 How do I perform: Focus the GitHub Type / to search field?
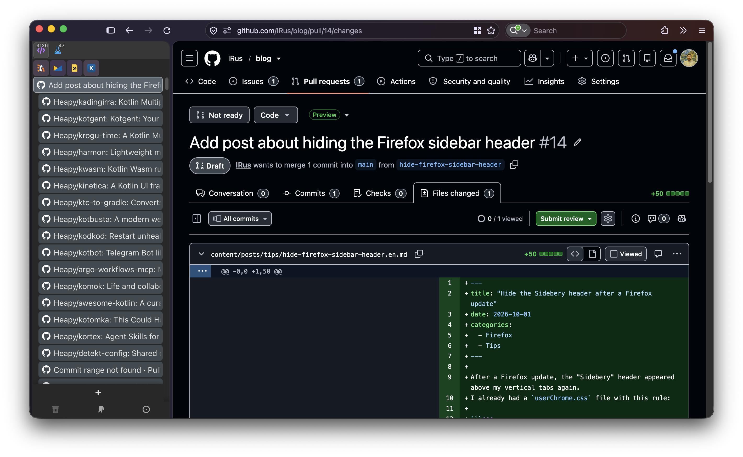(x=469, y=58)
